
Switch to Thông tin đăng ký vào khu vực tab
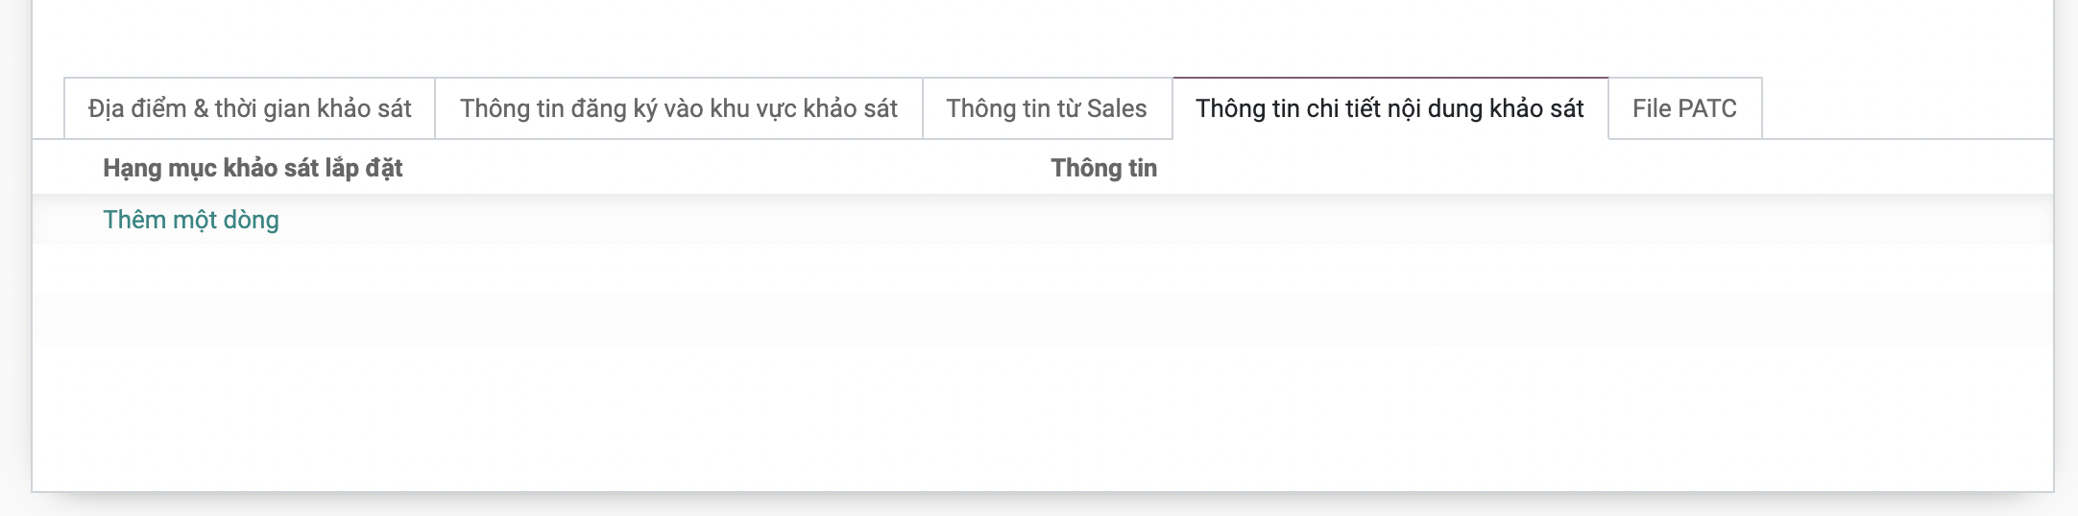(x=678, y=108)
